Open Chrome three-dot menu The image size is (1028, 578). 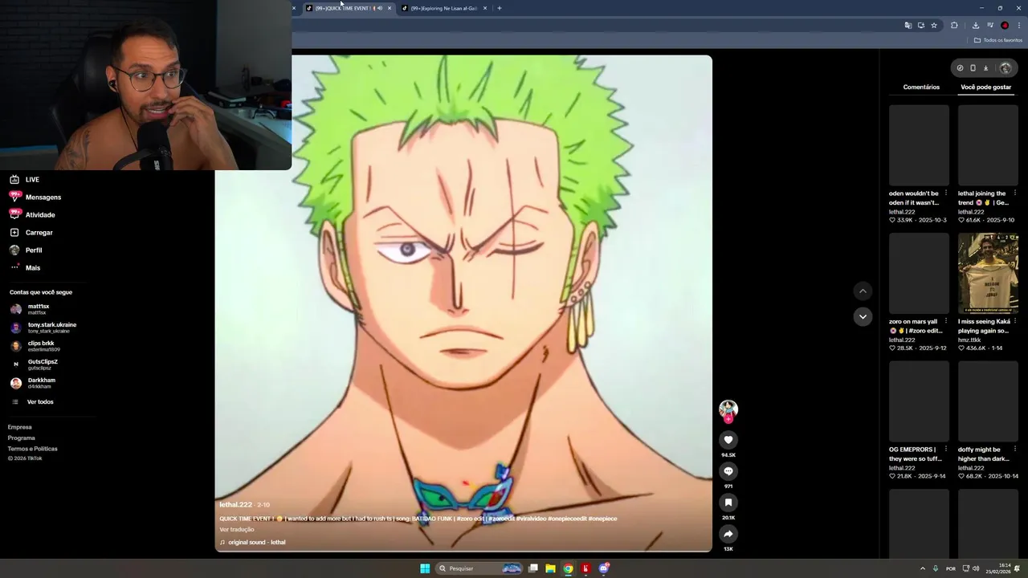point(1018,26)
